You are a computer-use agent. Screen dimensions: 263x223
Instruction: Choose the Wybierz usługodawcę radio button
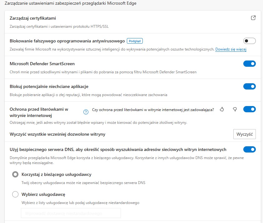point(15,194)
